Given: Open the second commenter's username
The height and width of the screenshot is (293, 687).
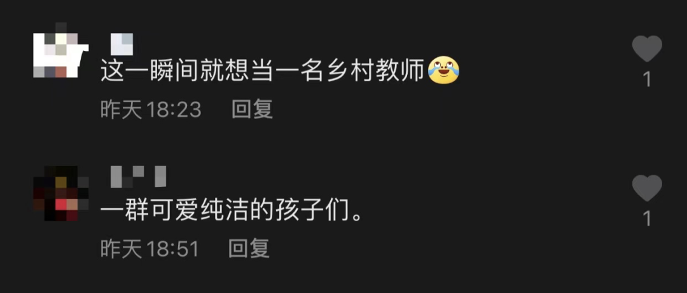Looking at the screenshot, I should click(138, 176).
